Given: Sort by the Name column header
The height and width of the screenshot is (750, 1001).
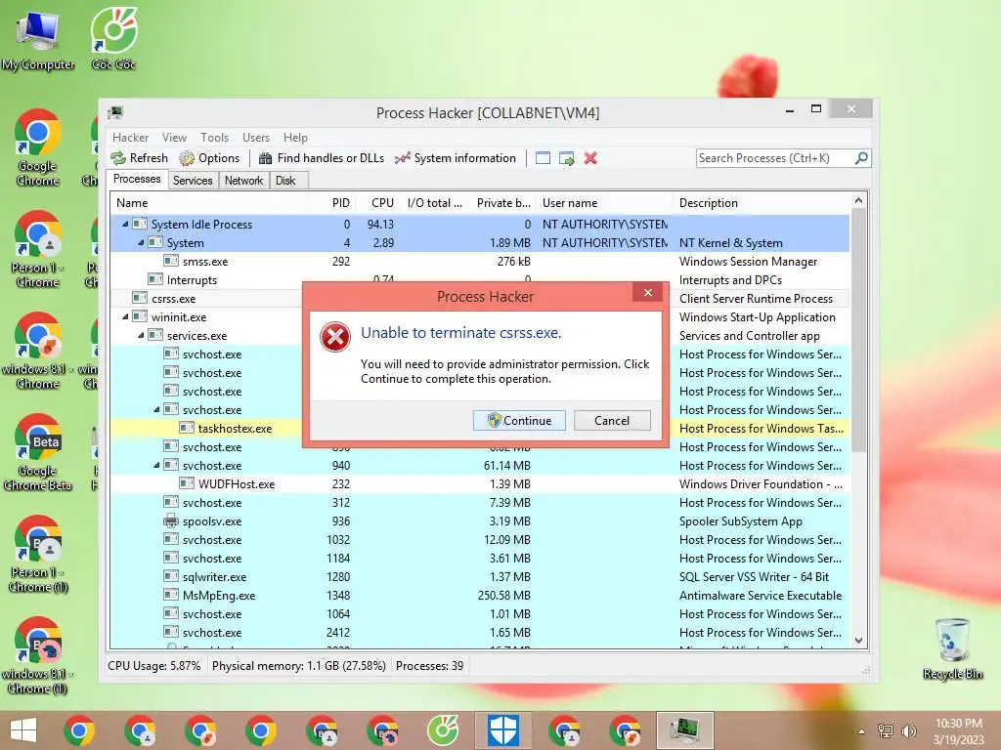Looking at the screenshot, I should coord(208,203).
